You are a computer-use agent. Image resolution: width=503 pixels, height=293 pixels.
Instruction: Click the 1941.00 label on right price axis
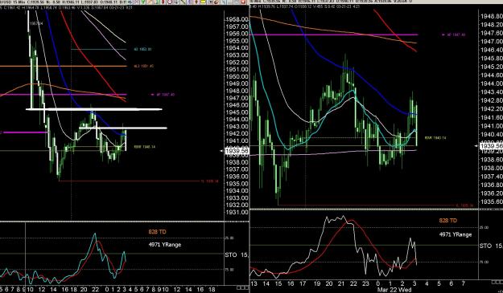492,126
